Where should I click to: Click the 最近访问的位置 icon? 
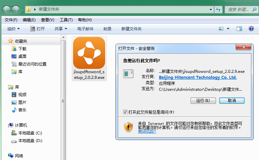14,64
